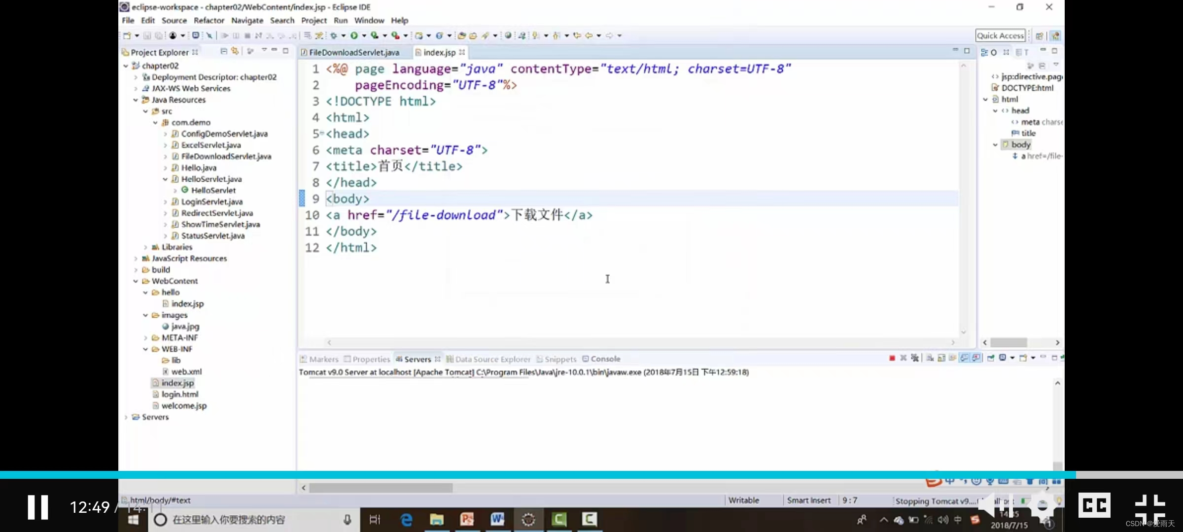Open the Refactor menu
This screenshot has height=532, width=1183.
[x=209, y=20]
